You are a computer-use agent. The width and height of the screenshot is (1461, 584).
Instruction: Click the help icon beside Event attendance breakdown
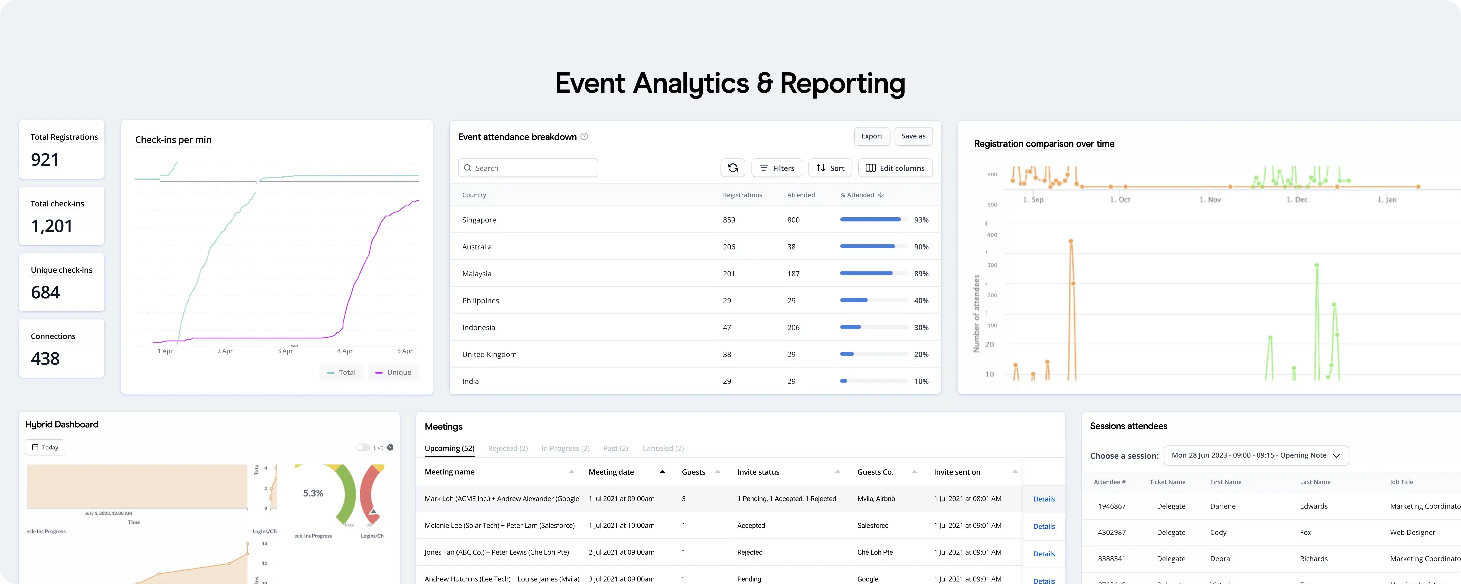point(584,136)
